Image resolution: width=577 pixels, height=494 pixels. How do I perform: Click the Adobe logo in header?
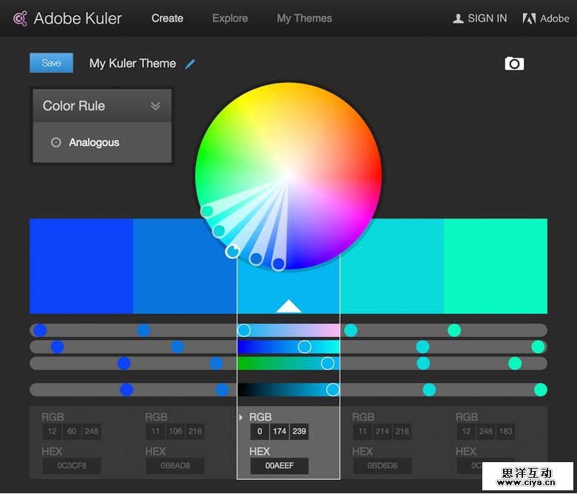[x=529, y=19]
